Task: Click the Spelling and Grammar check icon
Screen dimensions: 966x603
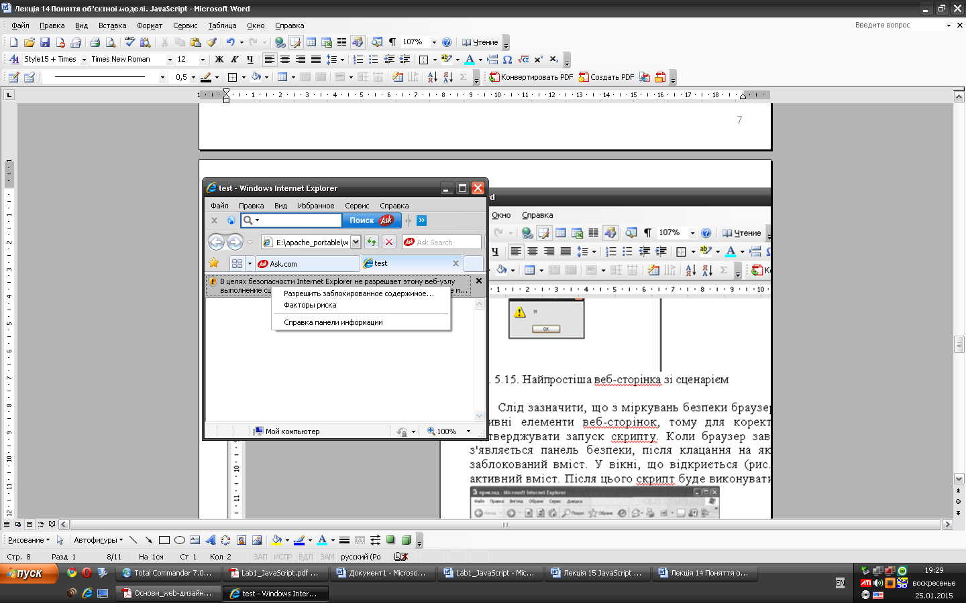Action: tap(129, 42)
